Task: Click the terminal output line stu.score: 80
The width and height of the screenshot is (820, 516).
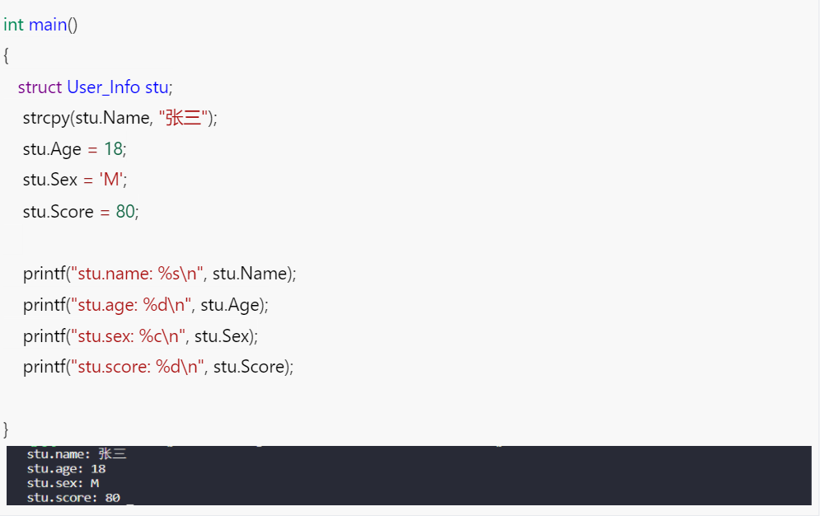Action: pos(73,498)
